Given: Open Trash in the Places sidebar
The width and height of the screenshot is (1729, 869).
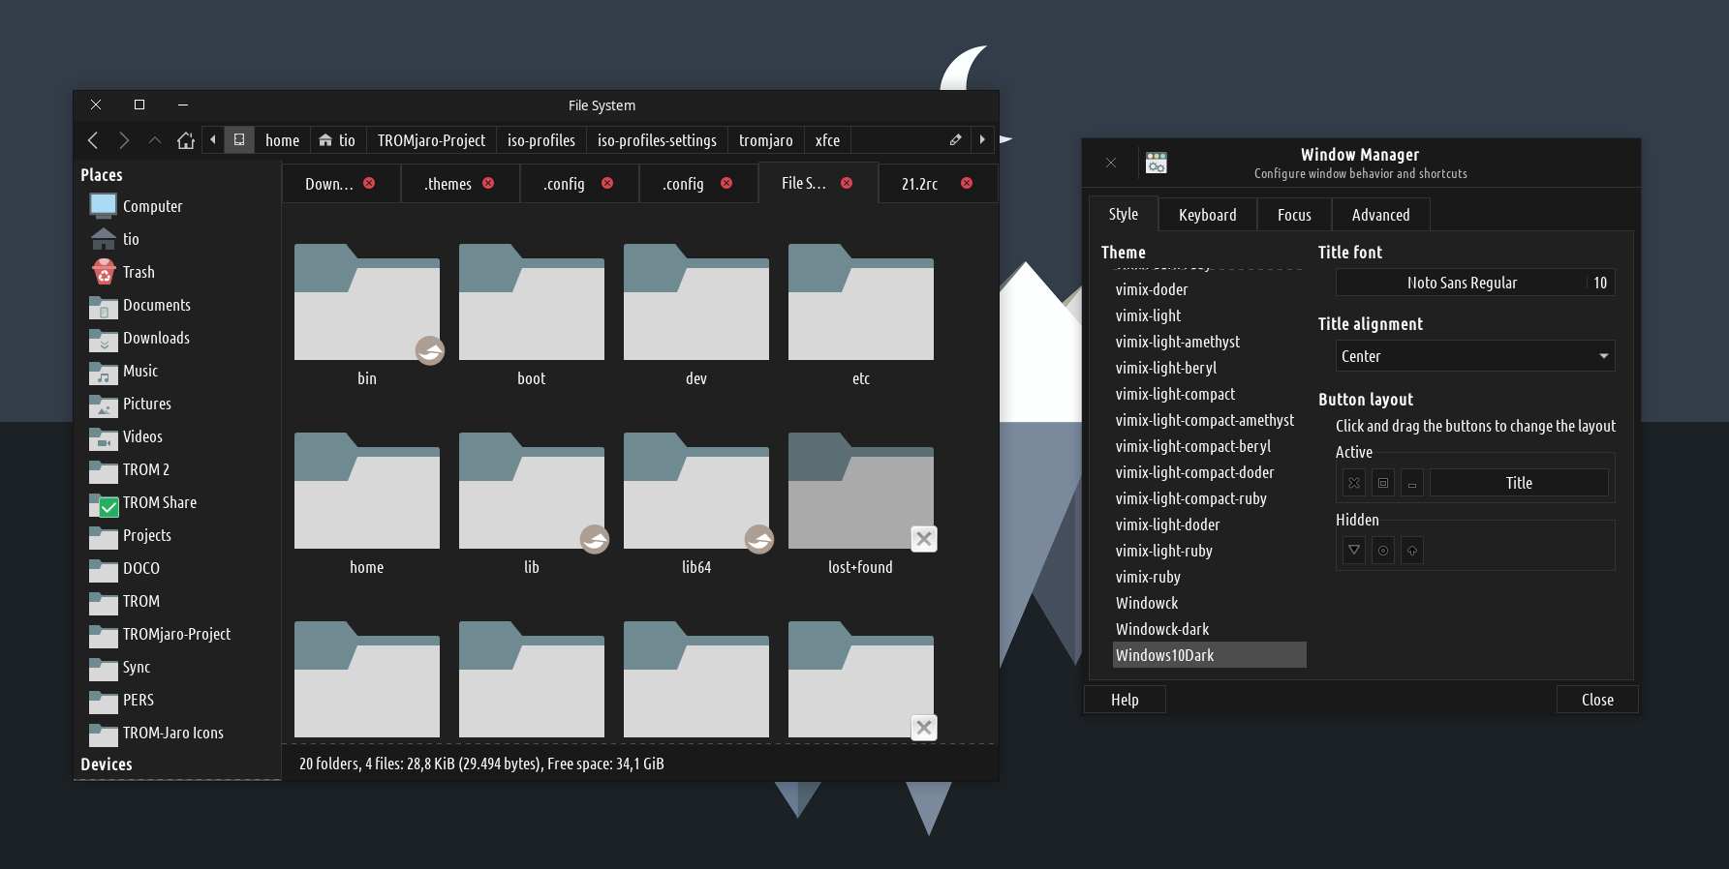Looking at the screenshot, I should click(139, 272).
